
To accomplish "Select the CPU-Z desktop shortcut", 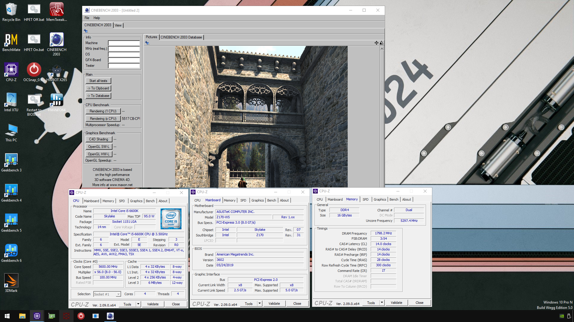I will click(11, 72).
